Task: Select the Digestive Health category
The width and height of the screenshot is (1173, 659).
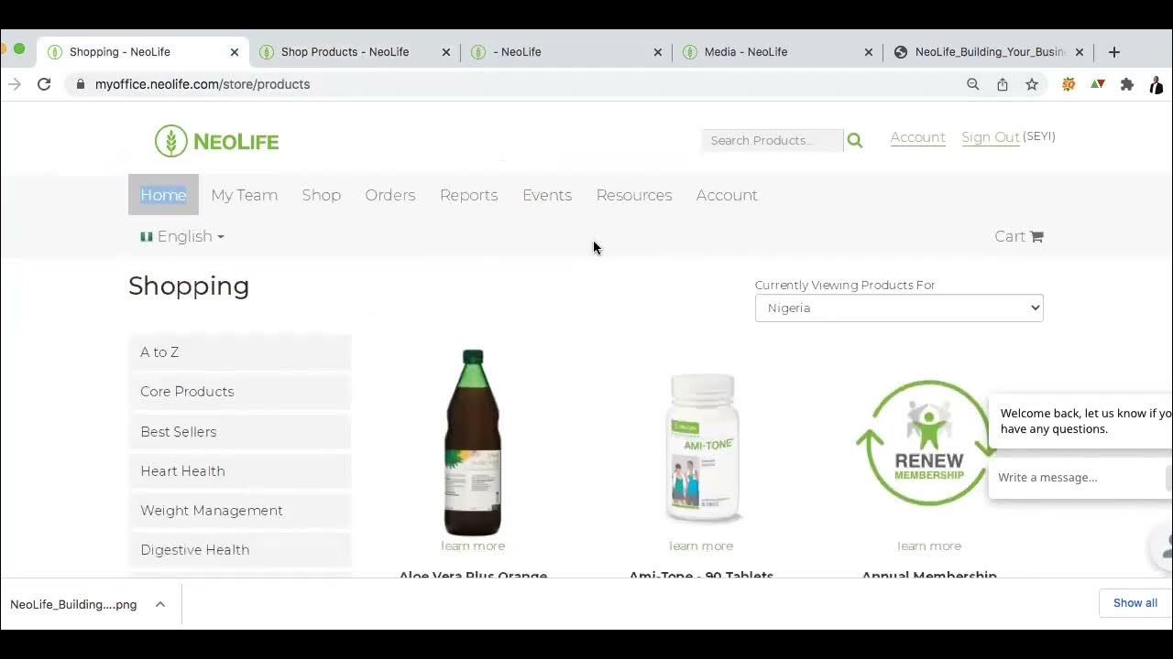Action: (240, 550)
